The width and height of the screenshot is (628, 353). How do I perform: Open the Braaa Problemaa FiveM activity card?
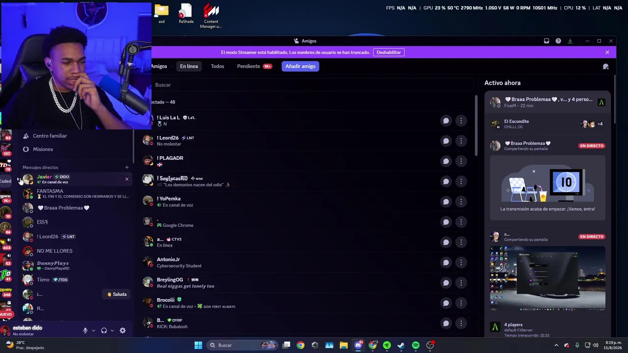(x=548, y=102)
